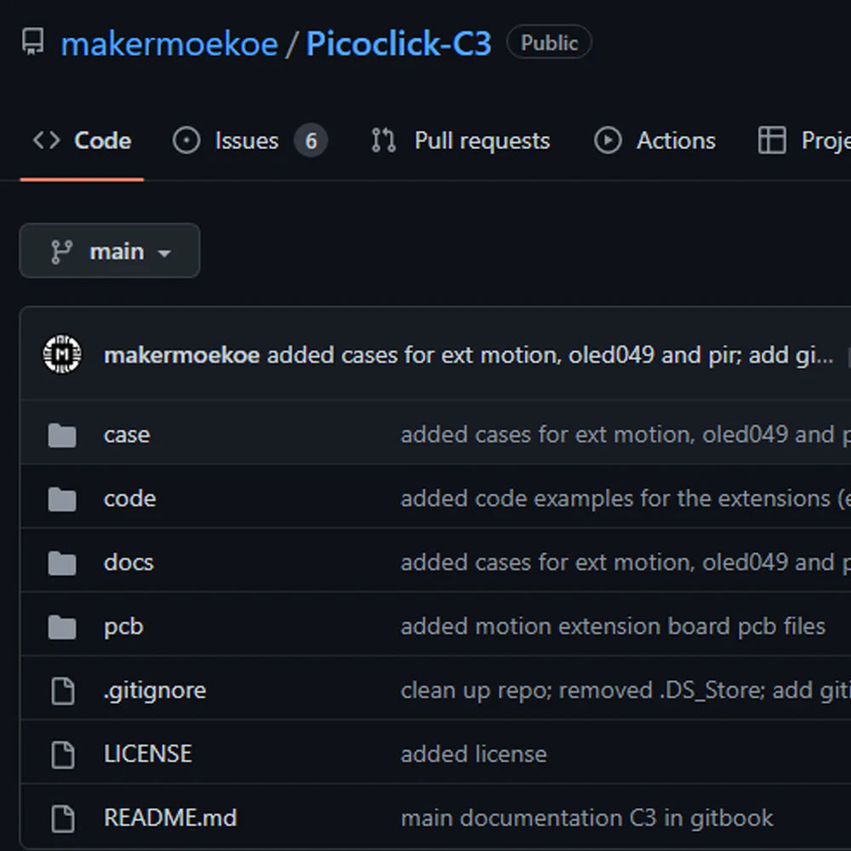Switch to the Issues tab
The image size is (851, 851).
(245, 140)
